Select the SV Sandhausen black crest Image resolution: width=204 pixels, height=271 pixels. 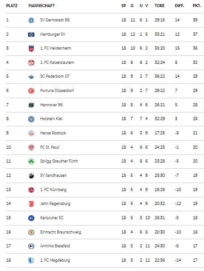pos(31,175)
